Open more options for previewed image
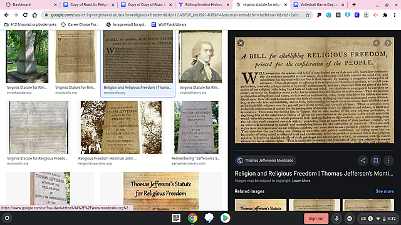 coord(388,161)
